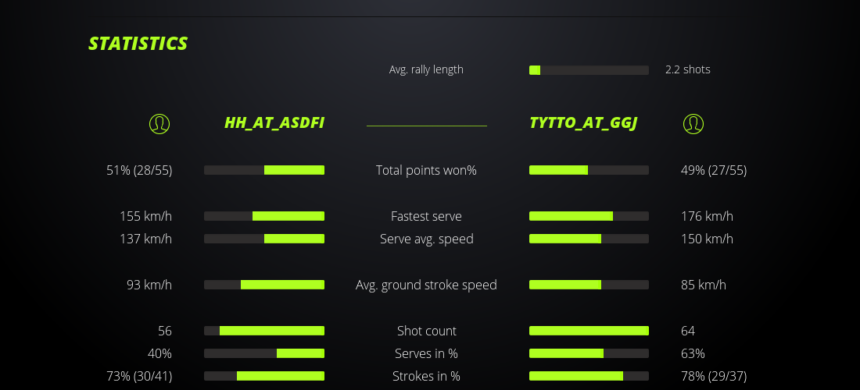
Task: Click TYTTO_AT_GGJ's shot count bar
Action: (x=589, y=331)
